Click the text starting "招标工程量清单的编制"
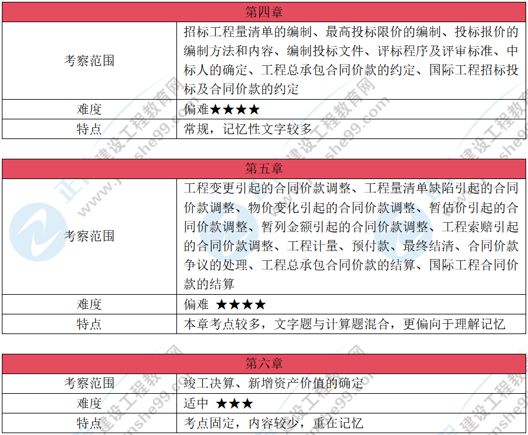The image size is (528, 435). tap(351, 61)
